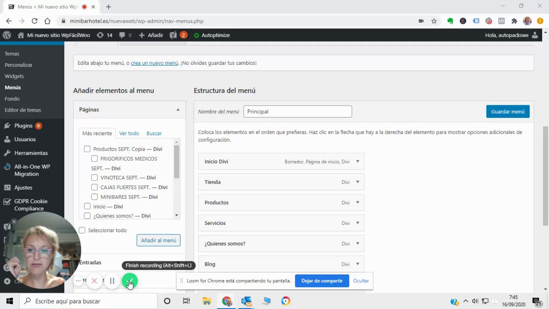Open the comments bubble in admin bar

(x=125, y=35)
